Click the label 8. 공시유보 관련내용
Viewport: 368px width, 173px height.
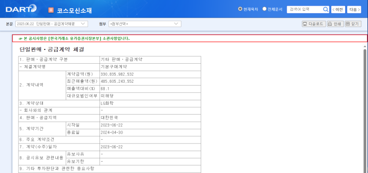(x=41, y=158)
